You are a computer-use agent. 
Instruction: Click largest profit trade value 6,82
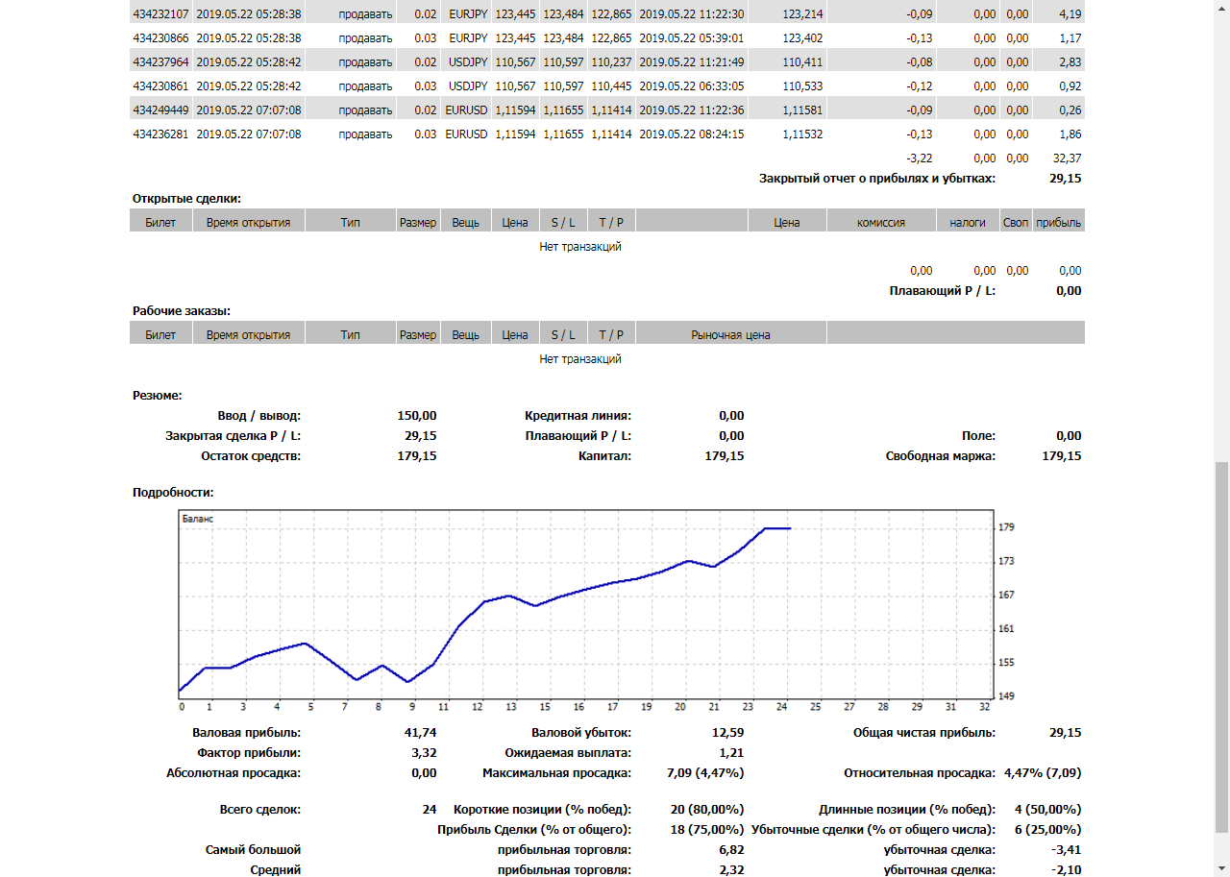pyautogui.click(x=731, y=850)
